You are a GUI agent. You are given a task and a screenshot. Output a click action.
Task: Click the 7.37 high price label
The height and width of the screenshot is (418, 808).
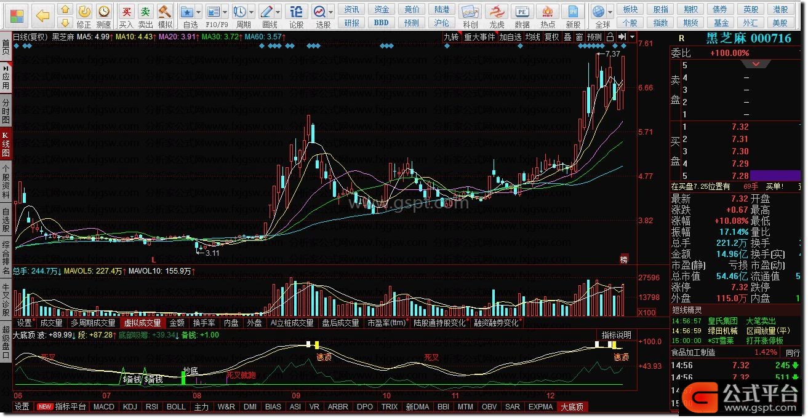tap(613, 54)
